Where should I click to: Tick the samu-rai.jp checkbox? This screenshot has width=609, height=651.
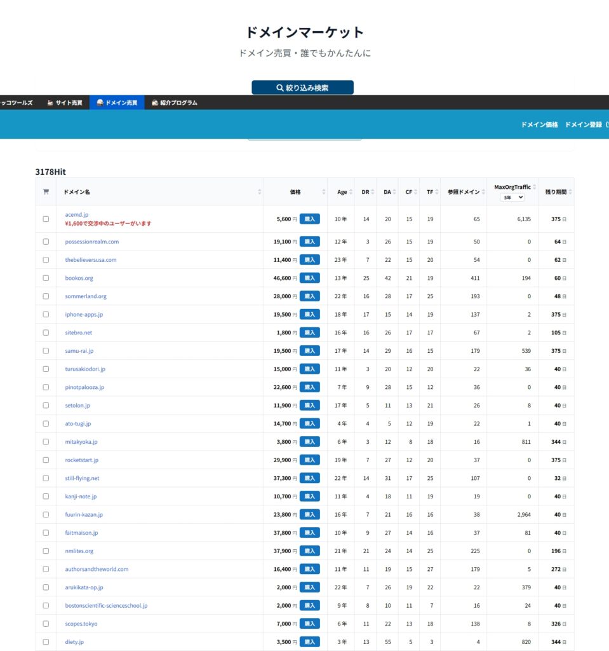click(46, 351)
